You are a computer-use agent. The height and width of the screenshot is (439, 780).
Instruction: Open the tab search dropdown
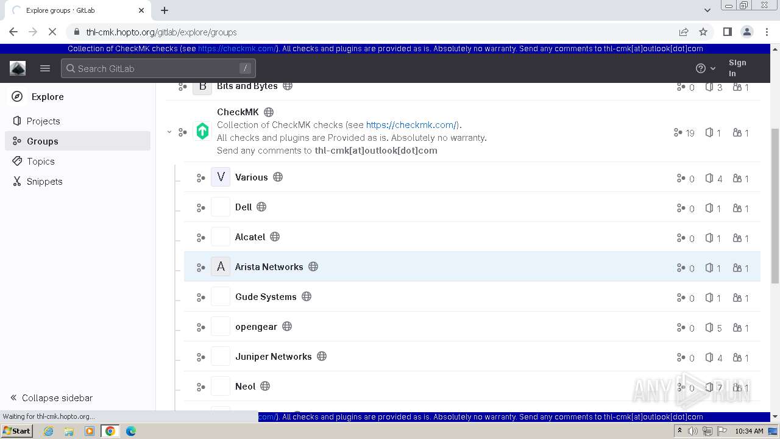click(x=707, y=10)
